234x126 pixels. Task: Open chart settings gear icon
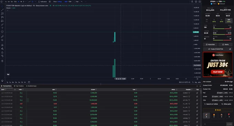tap(196, 2)
